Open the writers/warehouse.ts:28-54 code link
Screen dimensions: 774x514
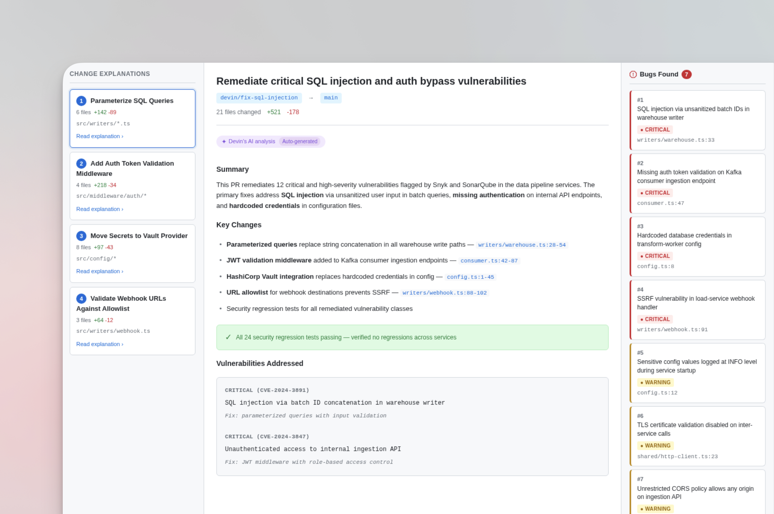[522, 245]
